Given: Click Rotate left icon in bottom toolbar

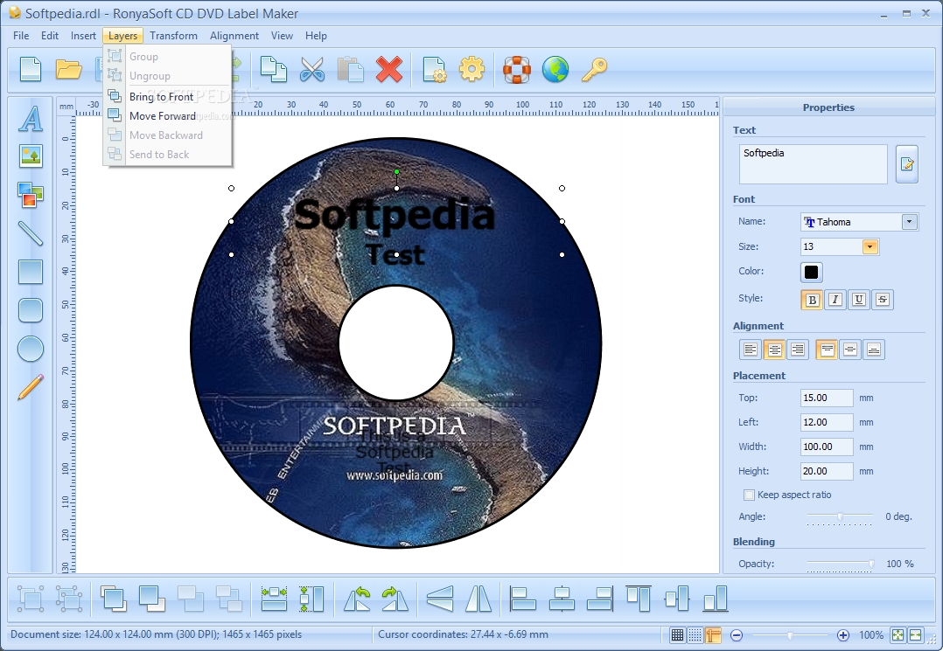Looking at the screenshot, I should pos(357,599).
